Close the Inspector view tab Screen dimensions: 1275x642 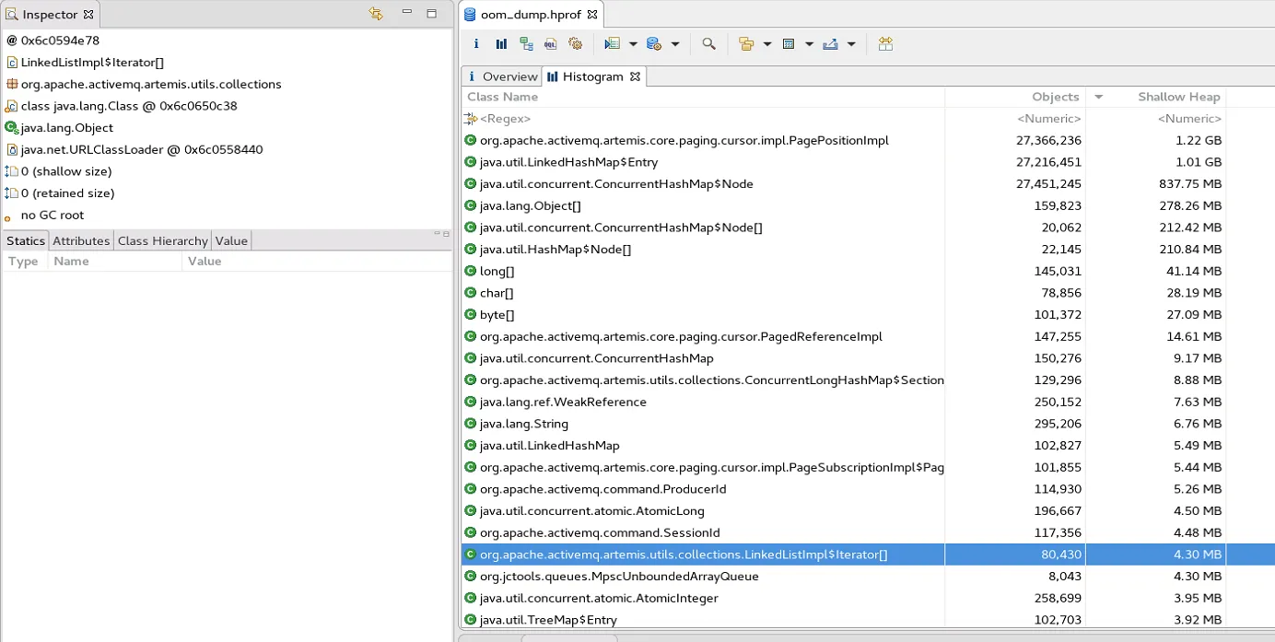88,15
